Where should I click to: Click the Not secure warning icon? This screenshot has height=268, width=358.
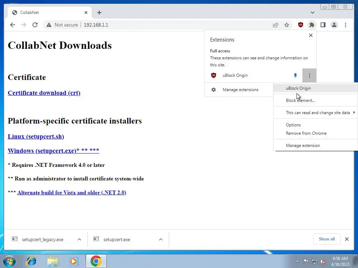pyautogui.click(x=49, y=25)
